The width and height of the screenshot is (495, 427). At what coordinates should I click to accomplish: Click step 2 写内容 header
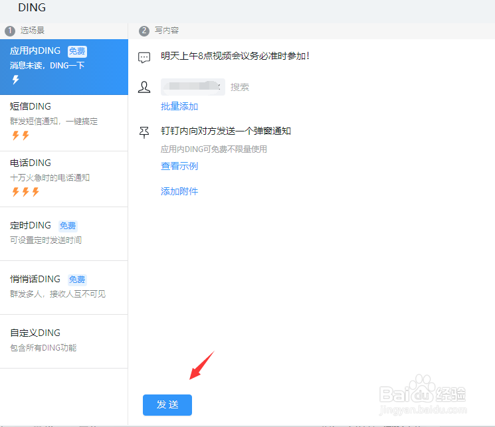pos(159,31)
